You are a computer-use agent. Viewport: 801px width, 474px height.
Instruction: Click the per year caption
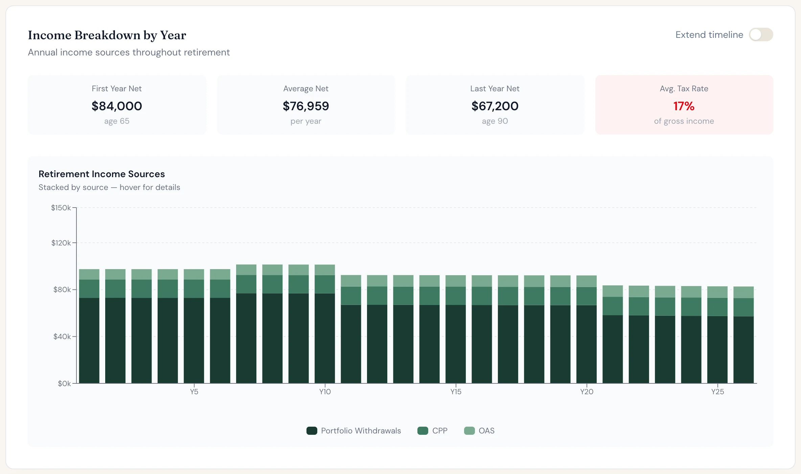[306, 121]
